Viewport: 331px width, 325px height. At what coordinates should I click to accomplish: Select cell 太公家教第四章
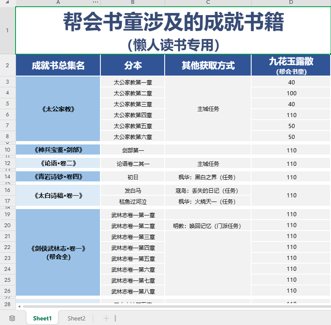133,115
